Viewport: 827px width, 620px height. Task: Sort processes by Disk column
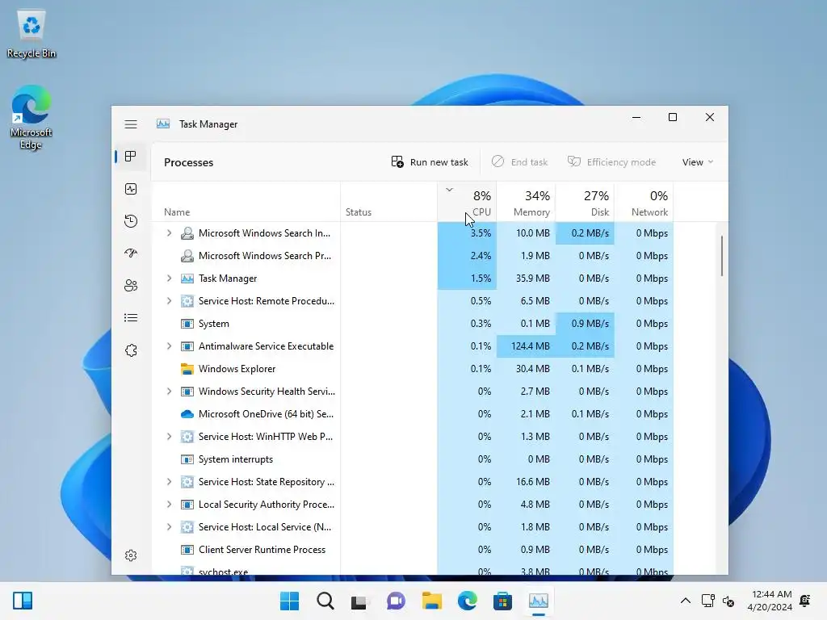585,202
